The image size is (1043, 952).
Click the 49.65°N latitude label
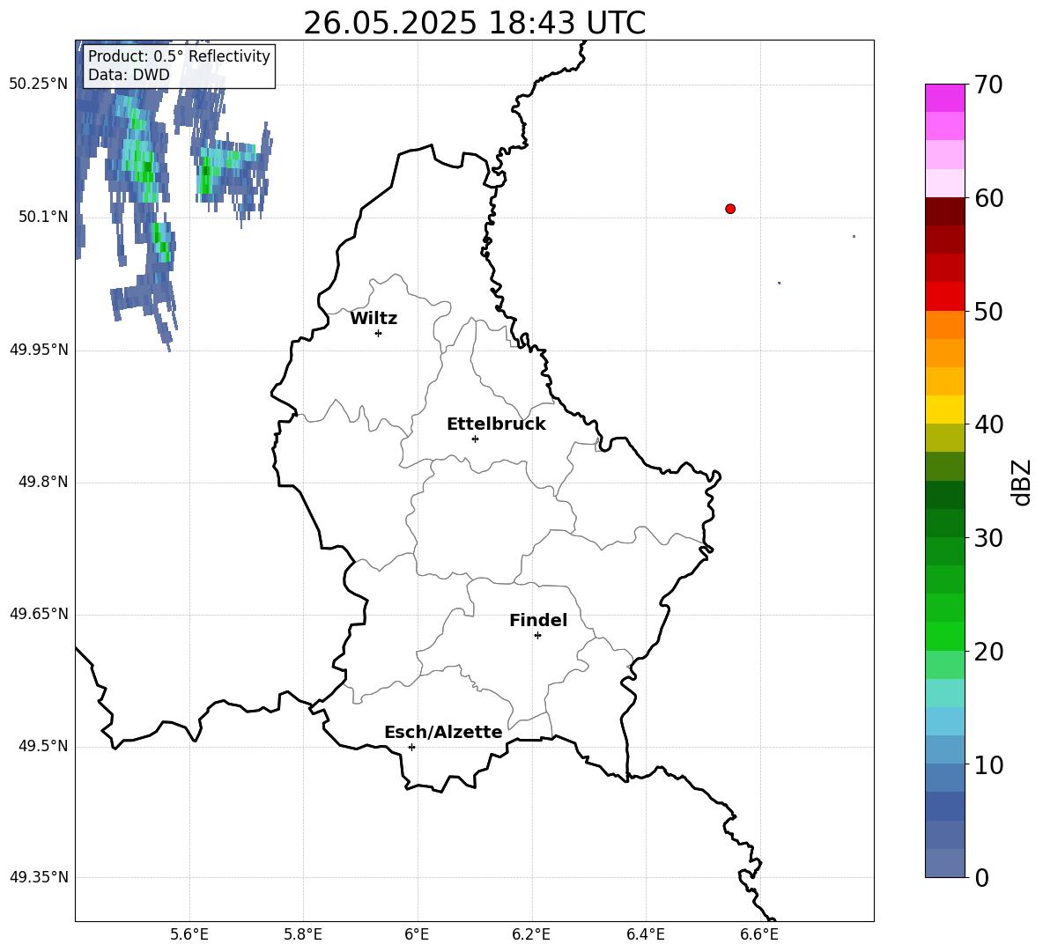[39, 614]
